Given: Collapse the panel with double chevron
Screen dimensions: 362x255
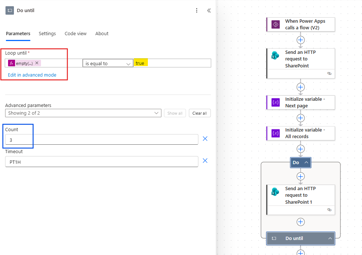Looking at the screenshot, I should (209, 10).
